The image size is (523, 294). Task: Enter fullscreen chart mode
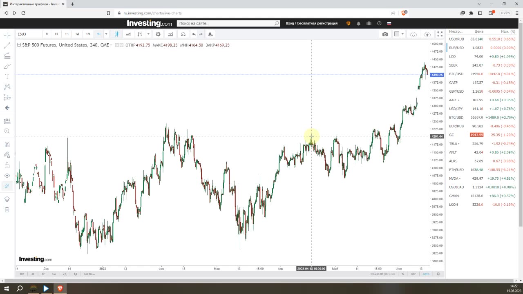pos(440,34)
